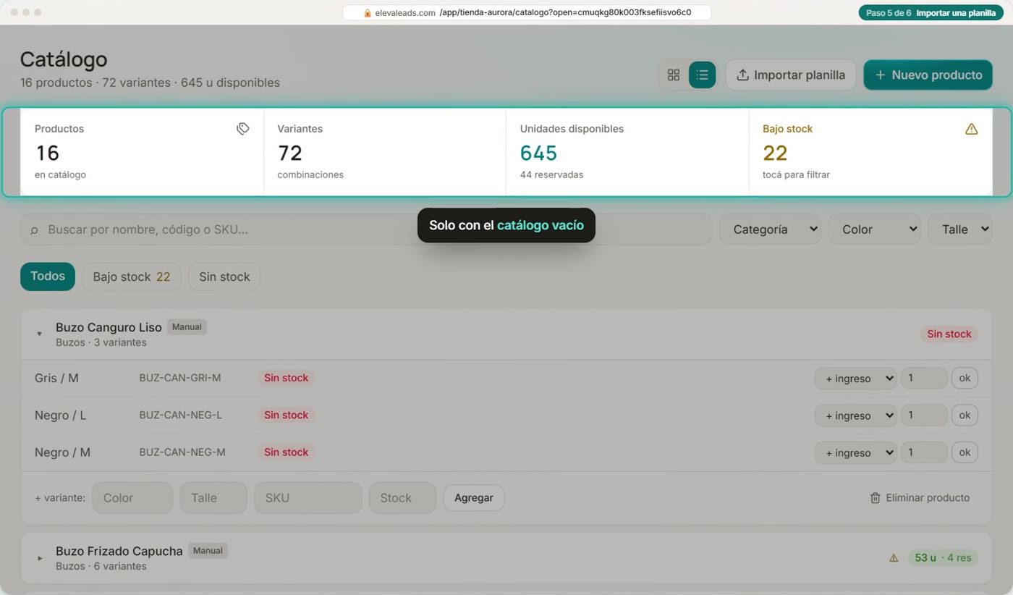Screen dimensions: 1013x595
Task: Click SKU text BUZ-CAN-GRI-M
Action: tap(180, 378)
